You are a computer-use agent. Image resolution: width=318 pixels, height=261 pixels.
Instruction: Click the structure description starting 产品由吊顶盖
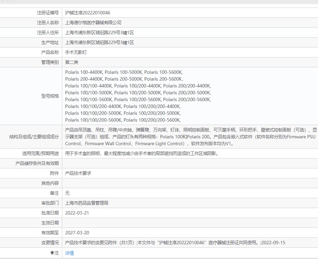click(x=191, y=137)
